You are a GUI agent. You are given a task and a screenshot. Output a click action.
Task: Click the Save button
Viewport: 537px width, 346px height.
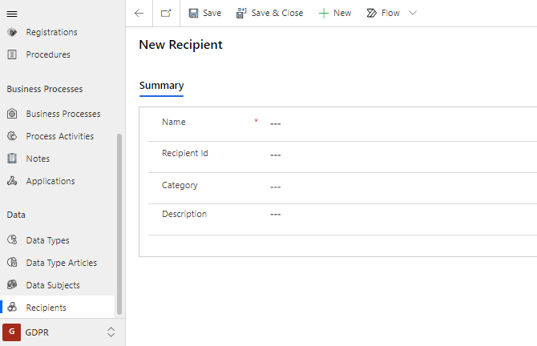click(x=204, y=14)
